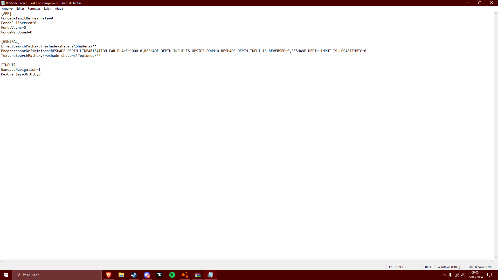Open the Arquivo menu
The image size is (498, 280).
[x=7, y=9]
